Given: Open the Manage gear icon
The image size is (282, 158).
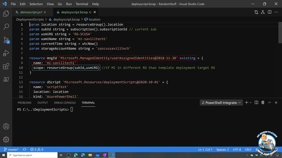Looking at the screenshot, I should coord(6,140).
